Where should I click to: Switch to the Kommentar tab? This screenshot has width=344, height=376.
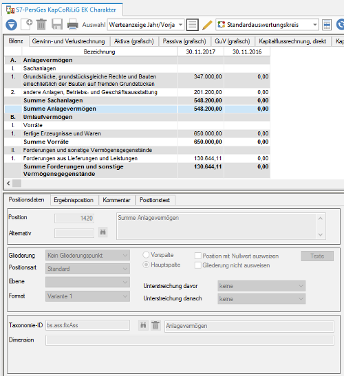click(116, 200)
